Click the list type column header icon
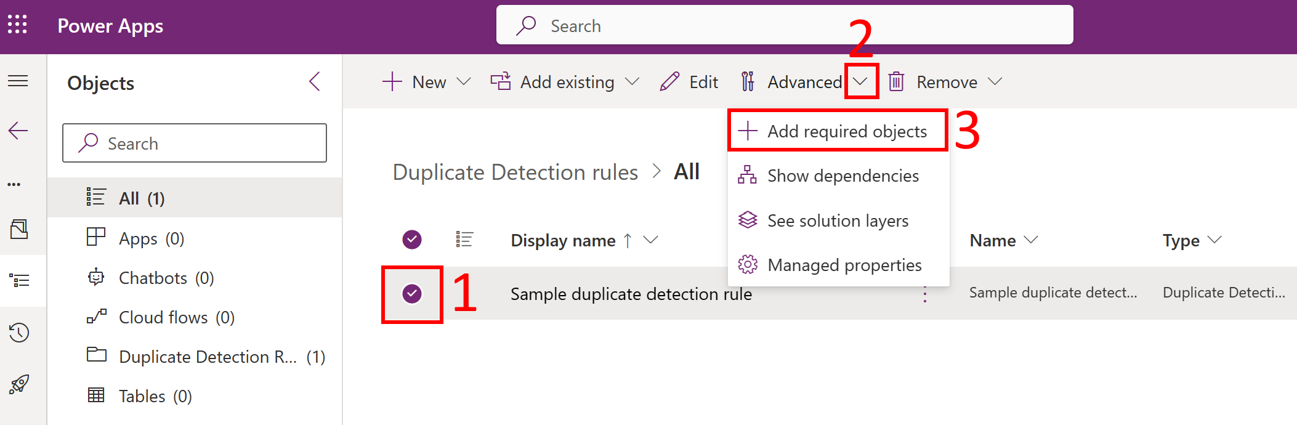 (x=464, y=240)
